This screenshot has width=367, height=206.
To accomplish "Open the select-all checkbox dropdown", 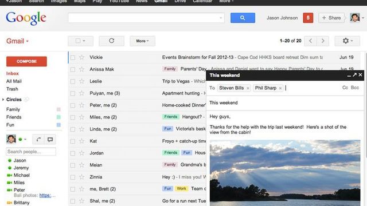I will 80,41.
